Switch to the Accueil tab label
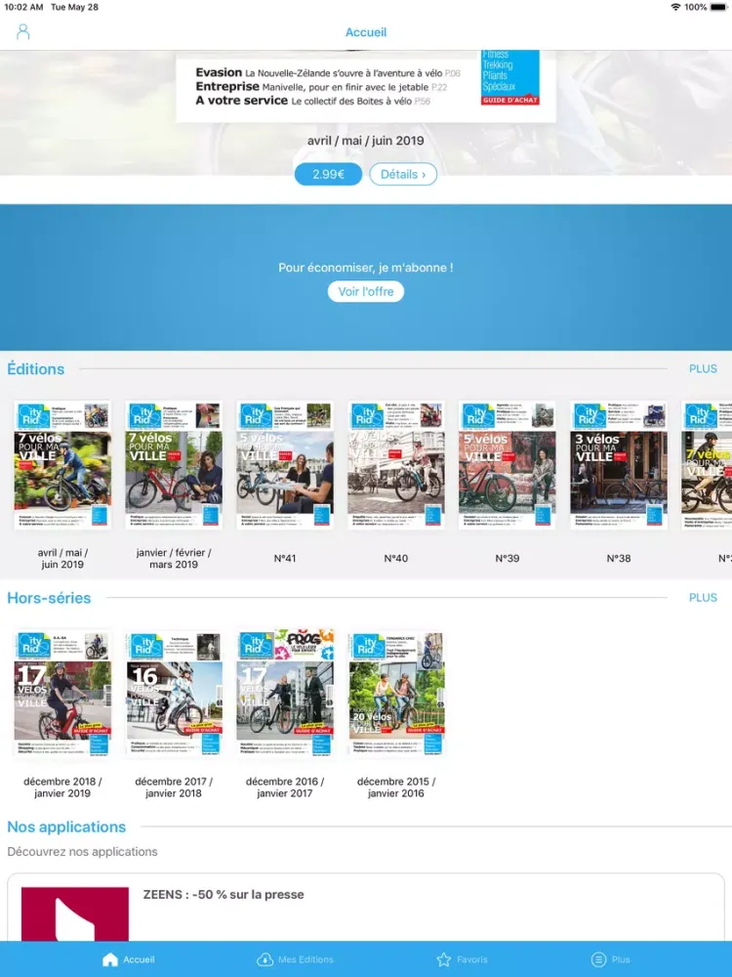 point(139,959)
